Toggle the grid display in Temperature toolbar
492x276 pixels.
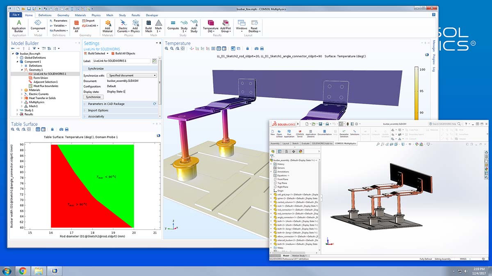coord(219,49)
